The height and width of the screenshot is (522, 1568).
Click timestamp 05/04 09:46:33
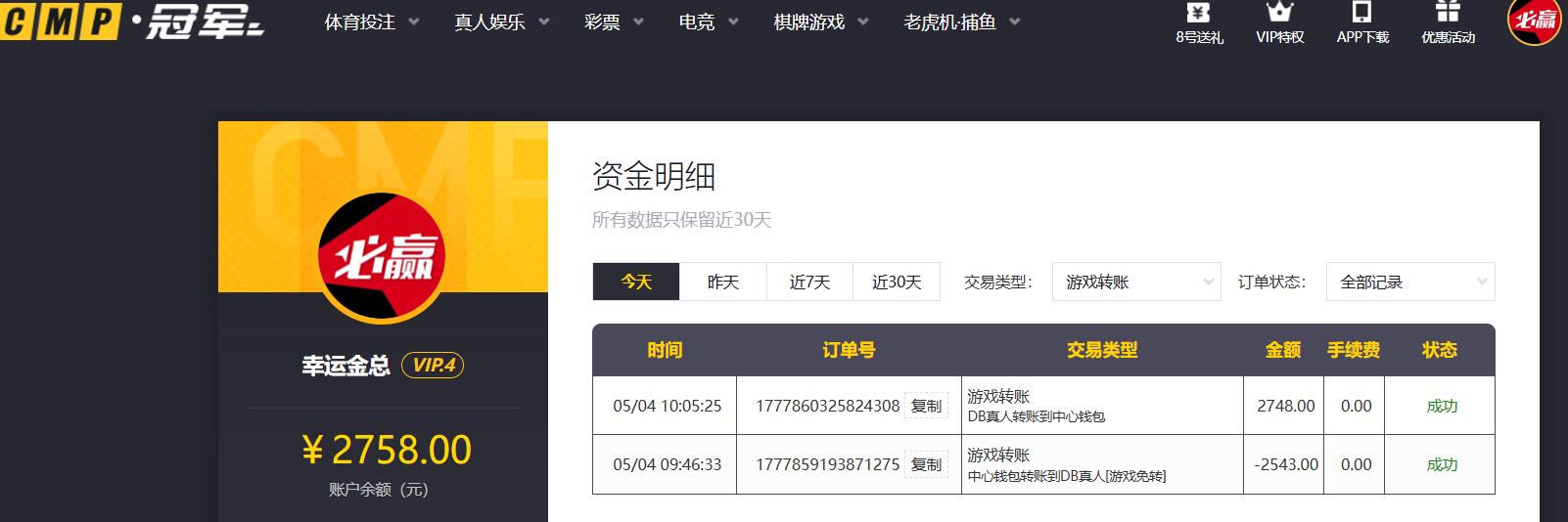(668, 464)
